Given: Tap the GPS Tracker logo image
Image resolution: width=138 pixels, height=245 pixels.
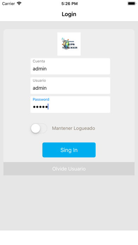Looking at the screenshot, I should click(x=69, y=44).
